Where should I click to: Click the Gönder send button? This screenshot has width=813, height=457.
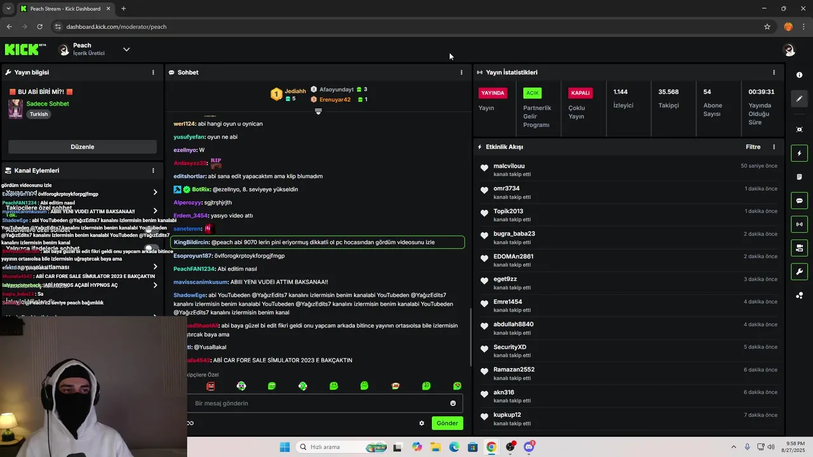tap(447, 423)
